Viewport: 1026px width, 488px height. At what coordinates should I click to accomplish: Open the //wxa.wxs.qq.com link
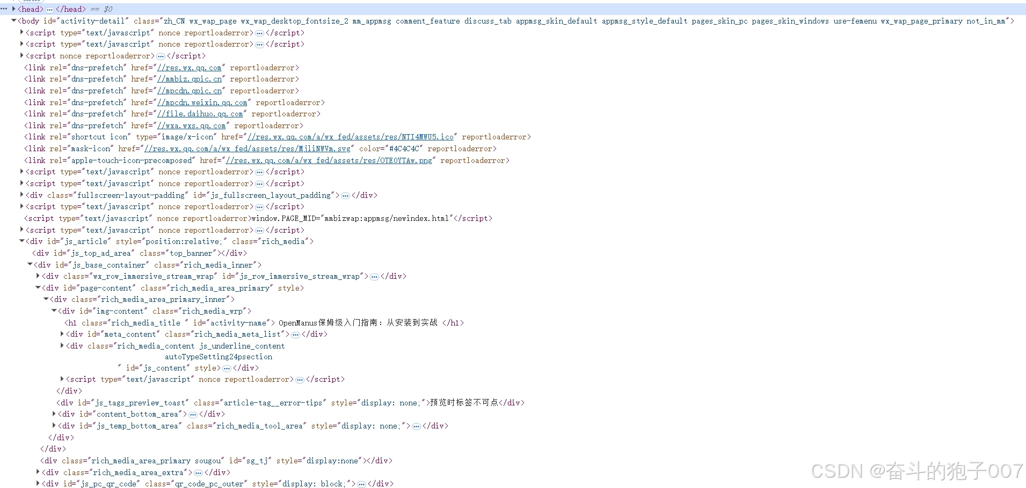click(x=191, y=125)
